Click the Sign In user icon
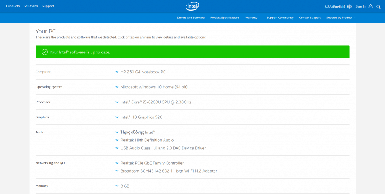 point(371,6)
